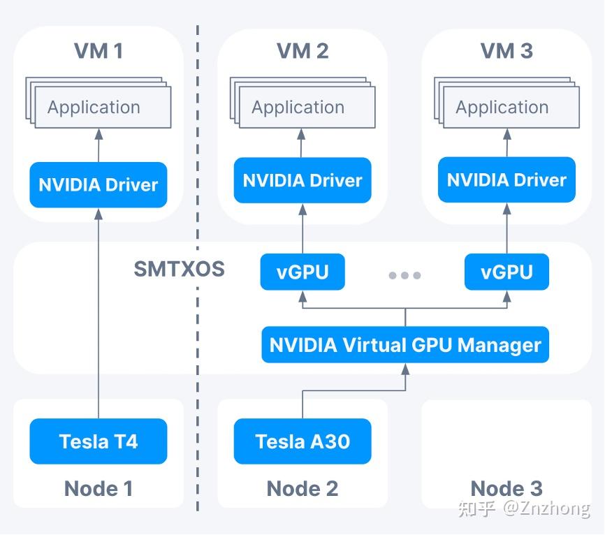Toggle the Application stack inside VM 1
605x535 pixels.
click(94, 107)
